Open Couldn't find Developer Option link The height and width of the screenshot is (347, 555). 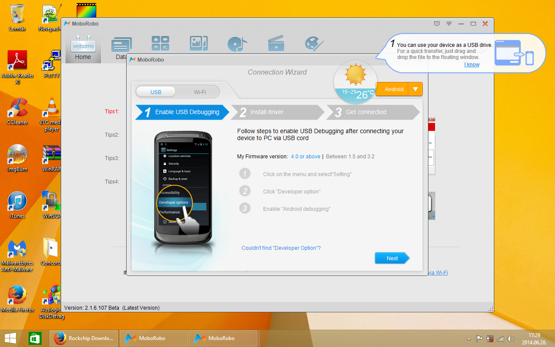point(281,248)
